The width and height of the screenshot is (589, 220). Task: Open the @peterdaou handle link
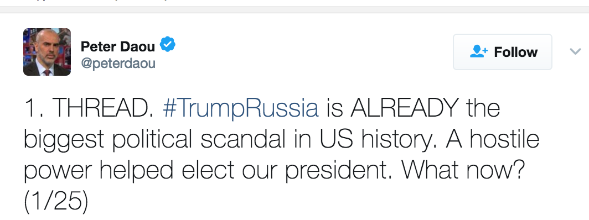(x=118, y=64)
